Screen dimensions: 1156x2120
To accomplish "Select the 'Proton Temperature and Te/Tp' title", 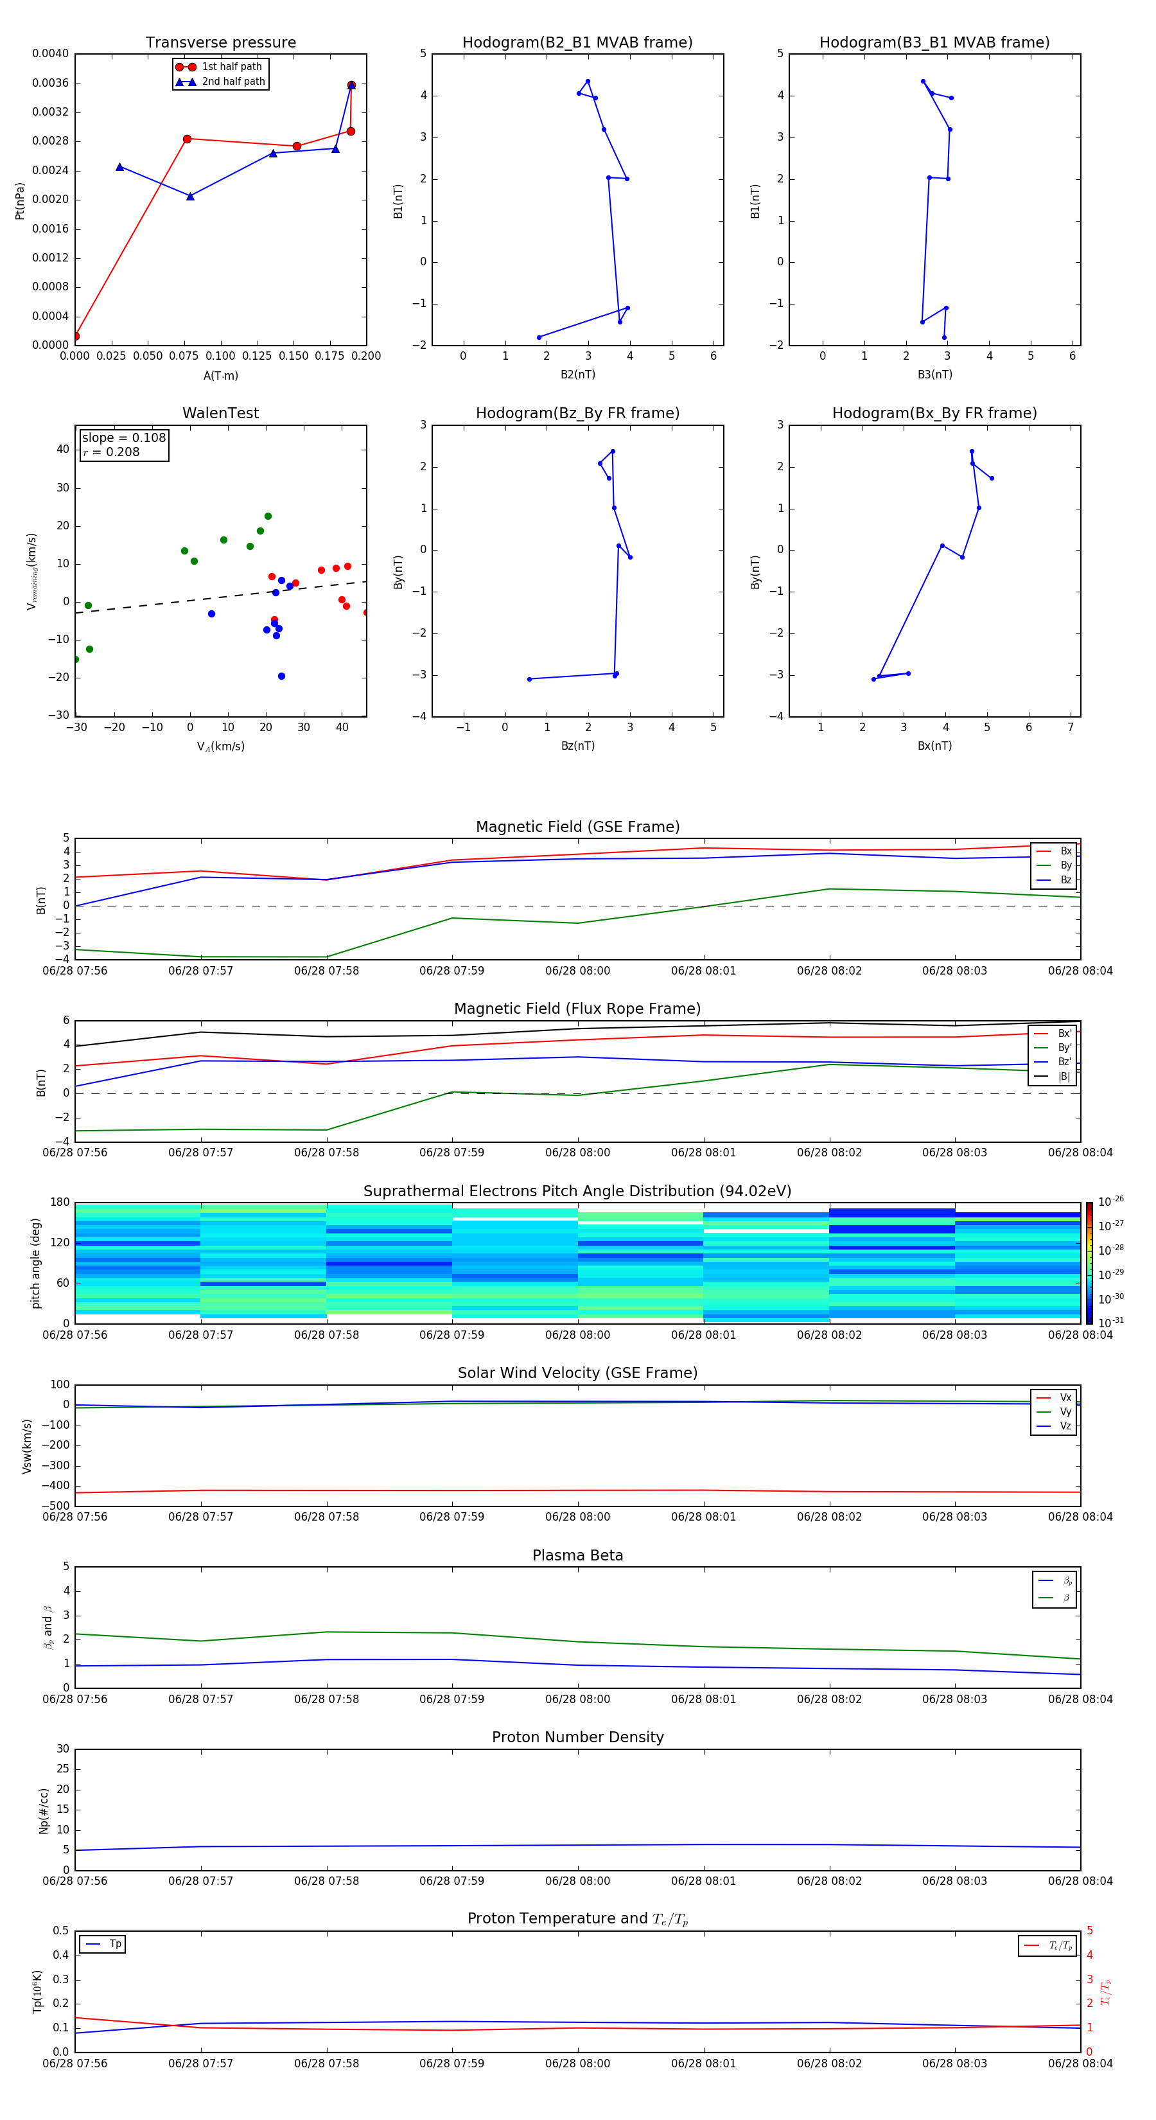I will [577, 1919].
